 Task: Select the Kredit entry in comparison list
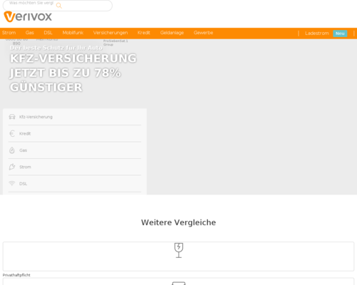coord(25,133)
